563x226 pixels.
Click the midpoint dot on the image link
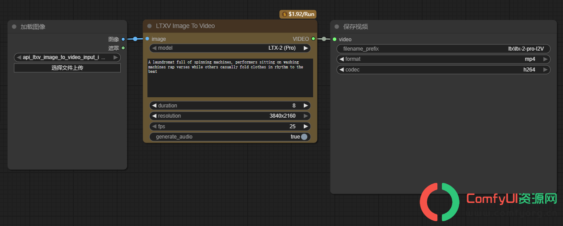(x=135, y=39)
